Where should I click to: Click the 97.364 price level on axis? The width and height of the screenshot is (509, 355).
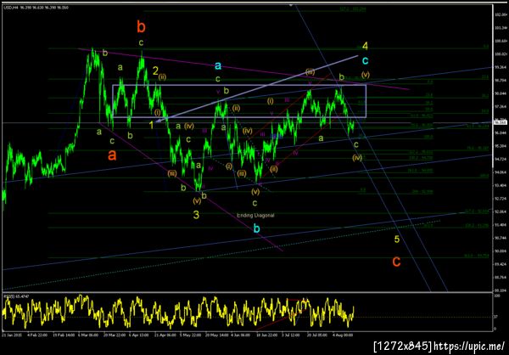point(499,107)
